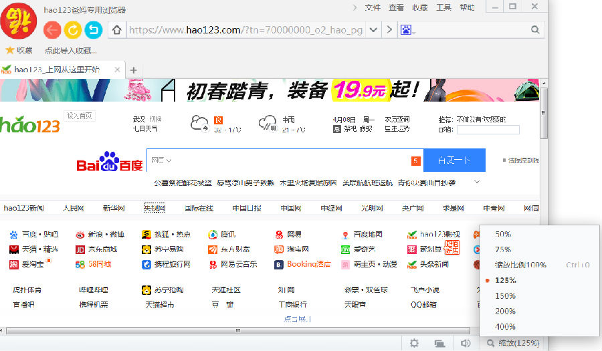Click the blue undo/restore page button

click(93, 30)
